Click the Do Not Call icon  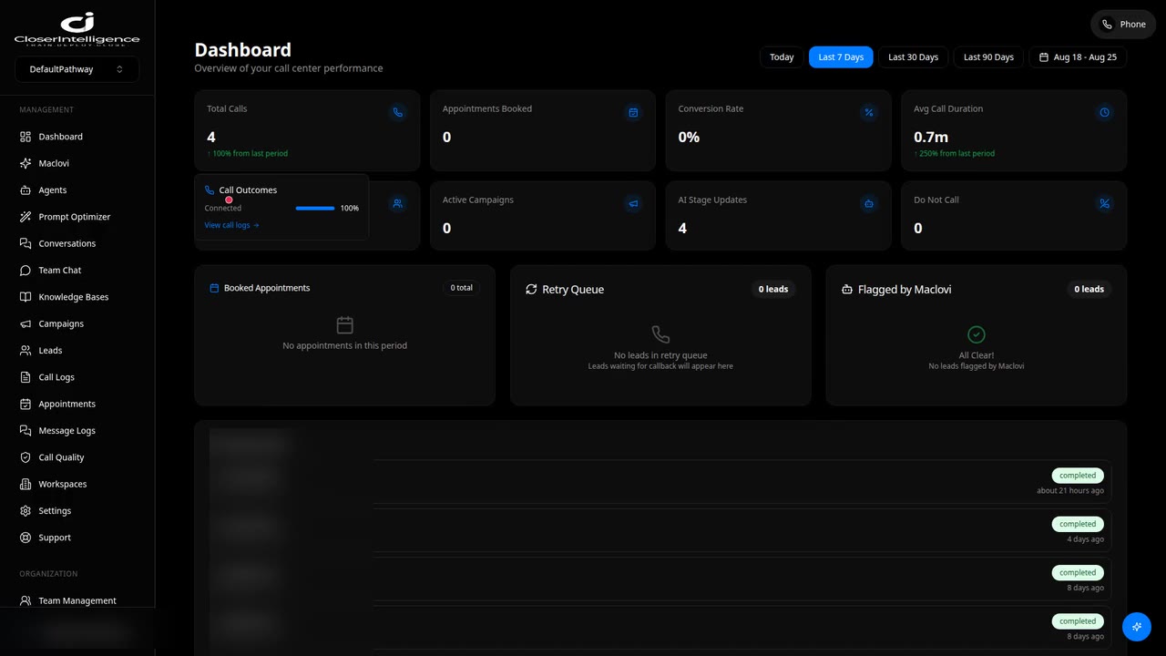point(1104,203)
